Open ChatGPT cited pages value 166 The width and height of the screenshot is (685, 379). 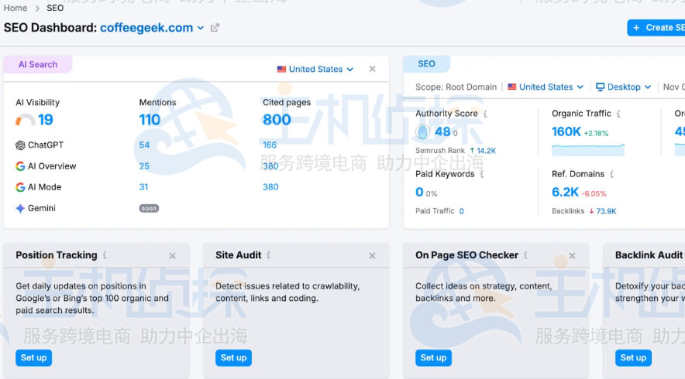coord(270,145)
